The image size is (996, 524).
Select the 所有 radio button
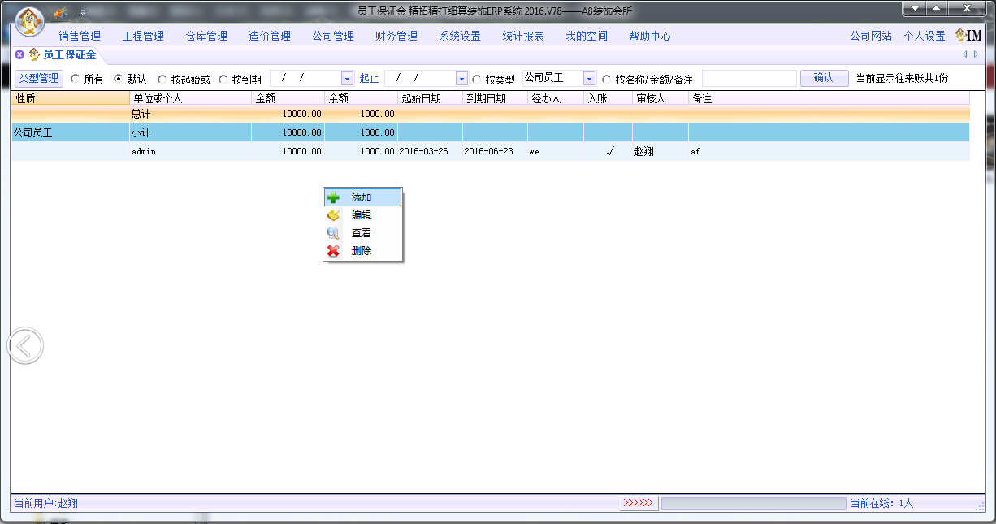[76, 79]
